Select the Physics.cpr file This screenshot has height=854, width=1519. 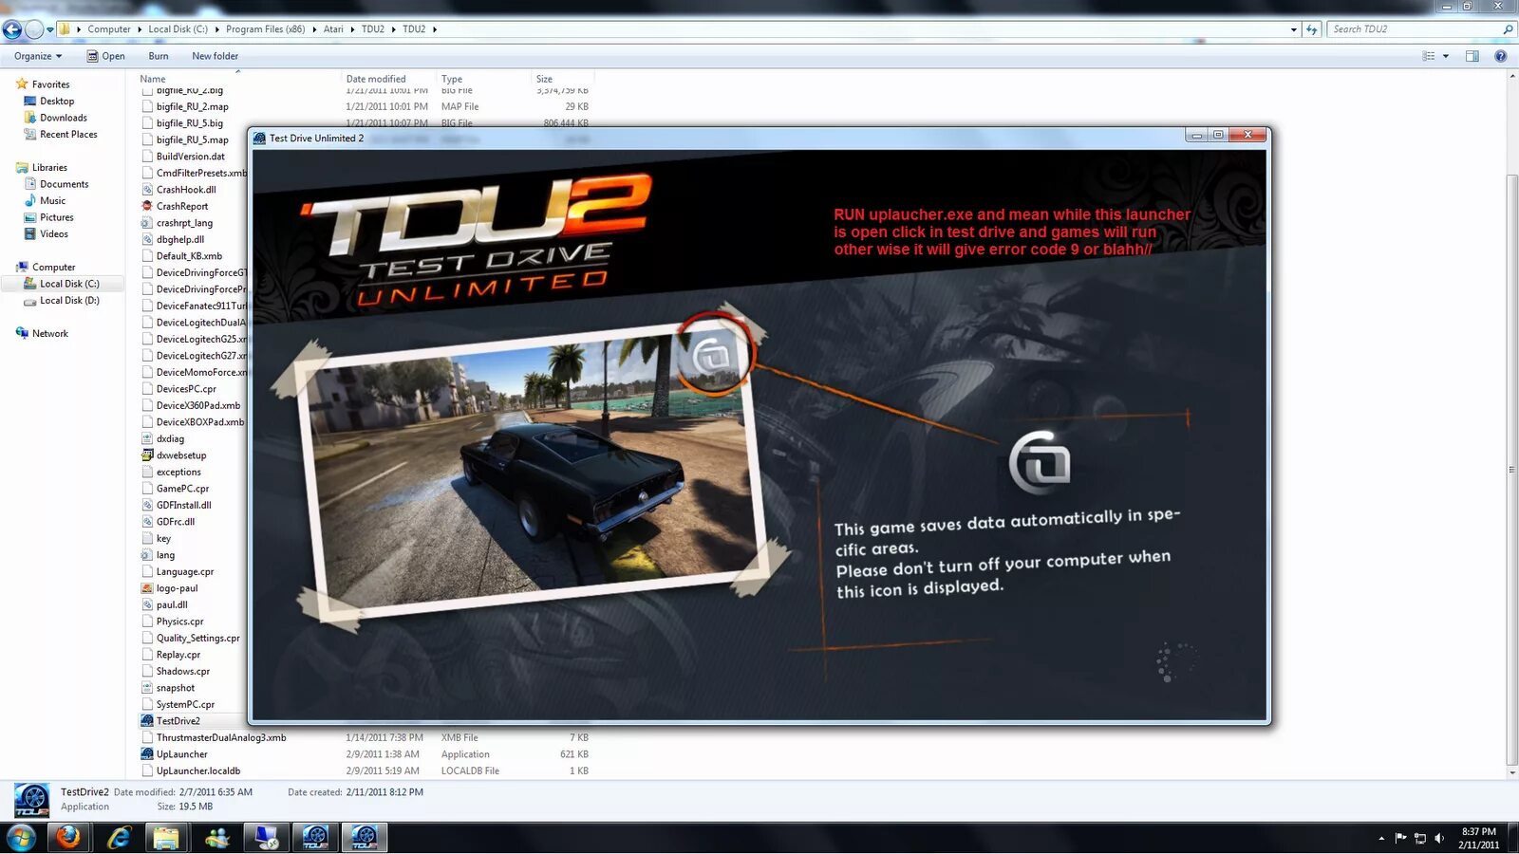click(180, 622)
